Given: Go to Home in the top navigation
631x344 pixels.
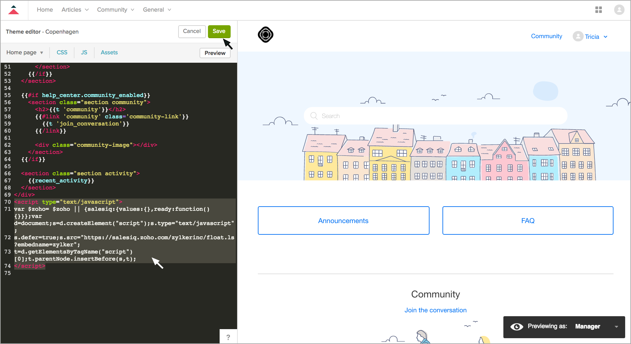Looking at the screenshot, I should pos(45,10).
